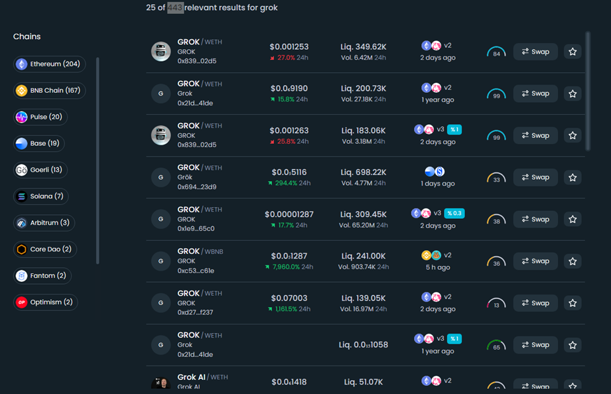This screenshot has width=611, height=394.
Task: Open Ethereum Uniswap icons on $0.07003 row
Action: pos(431,297)
